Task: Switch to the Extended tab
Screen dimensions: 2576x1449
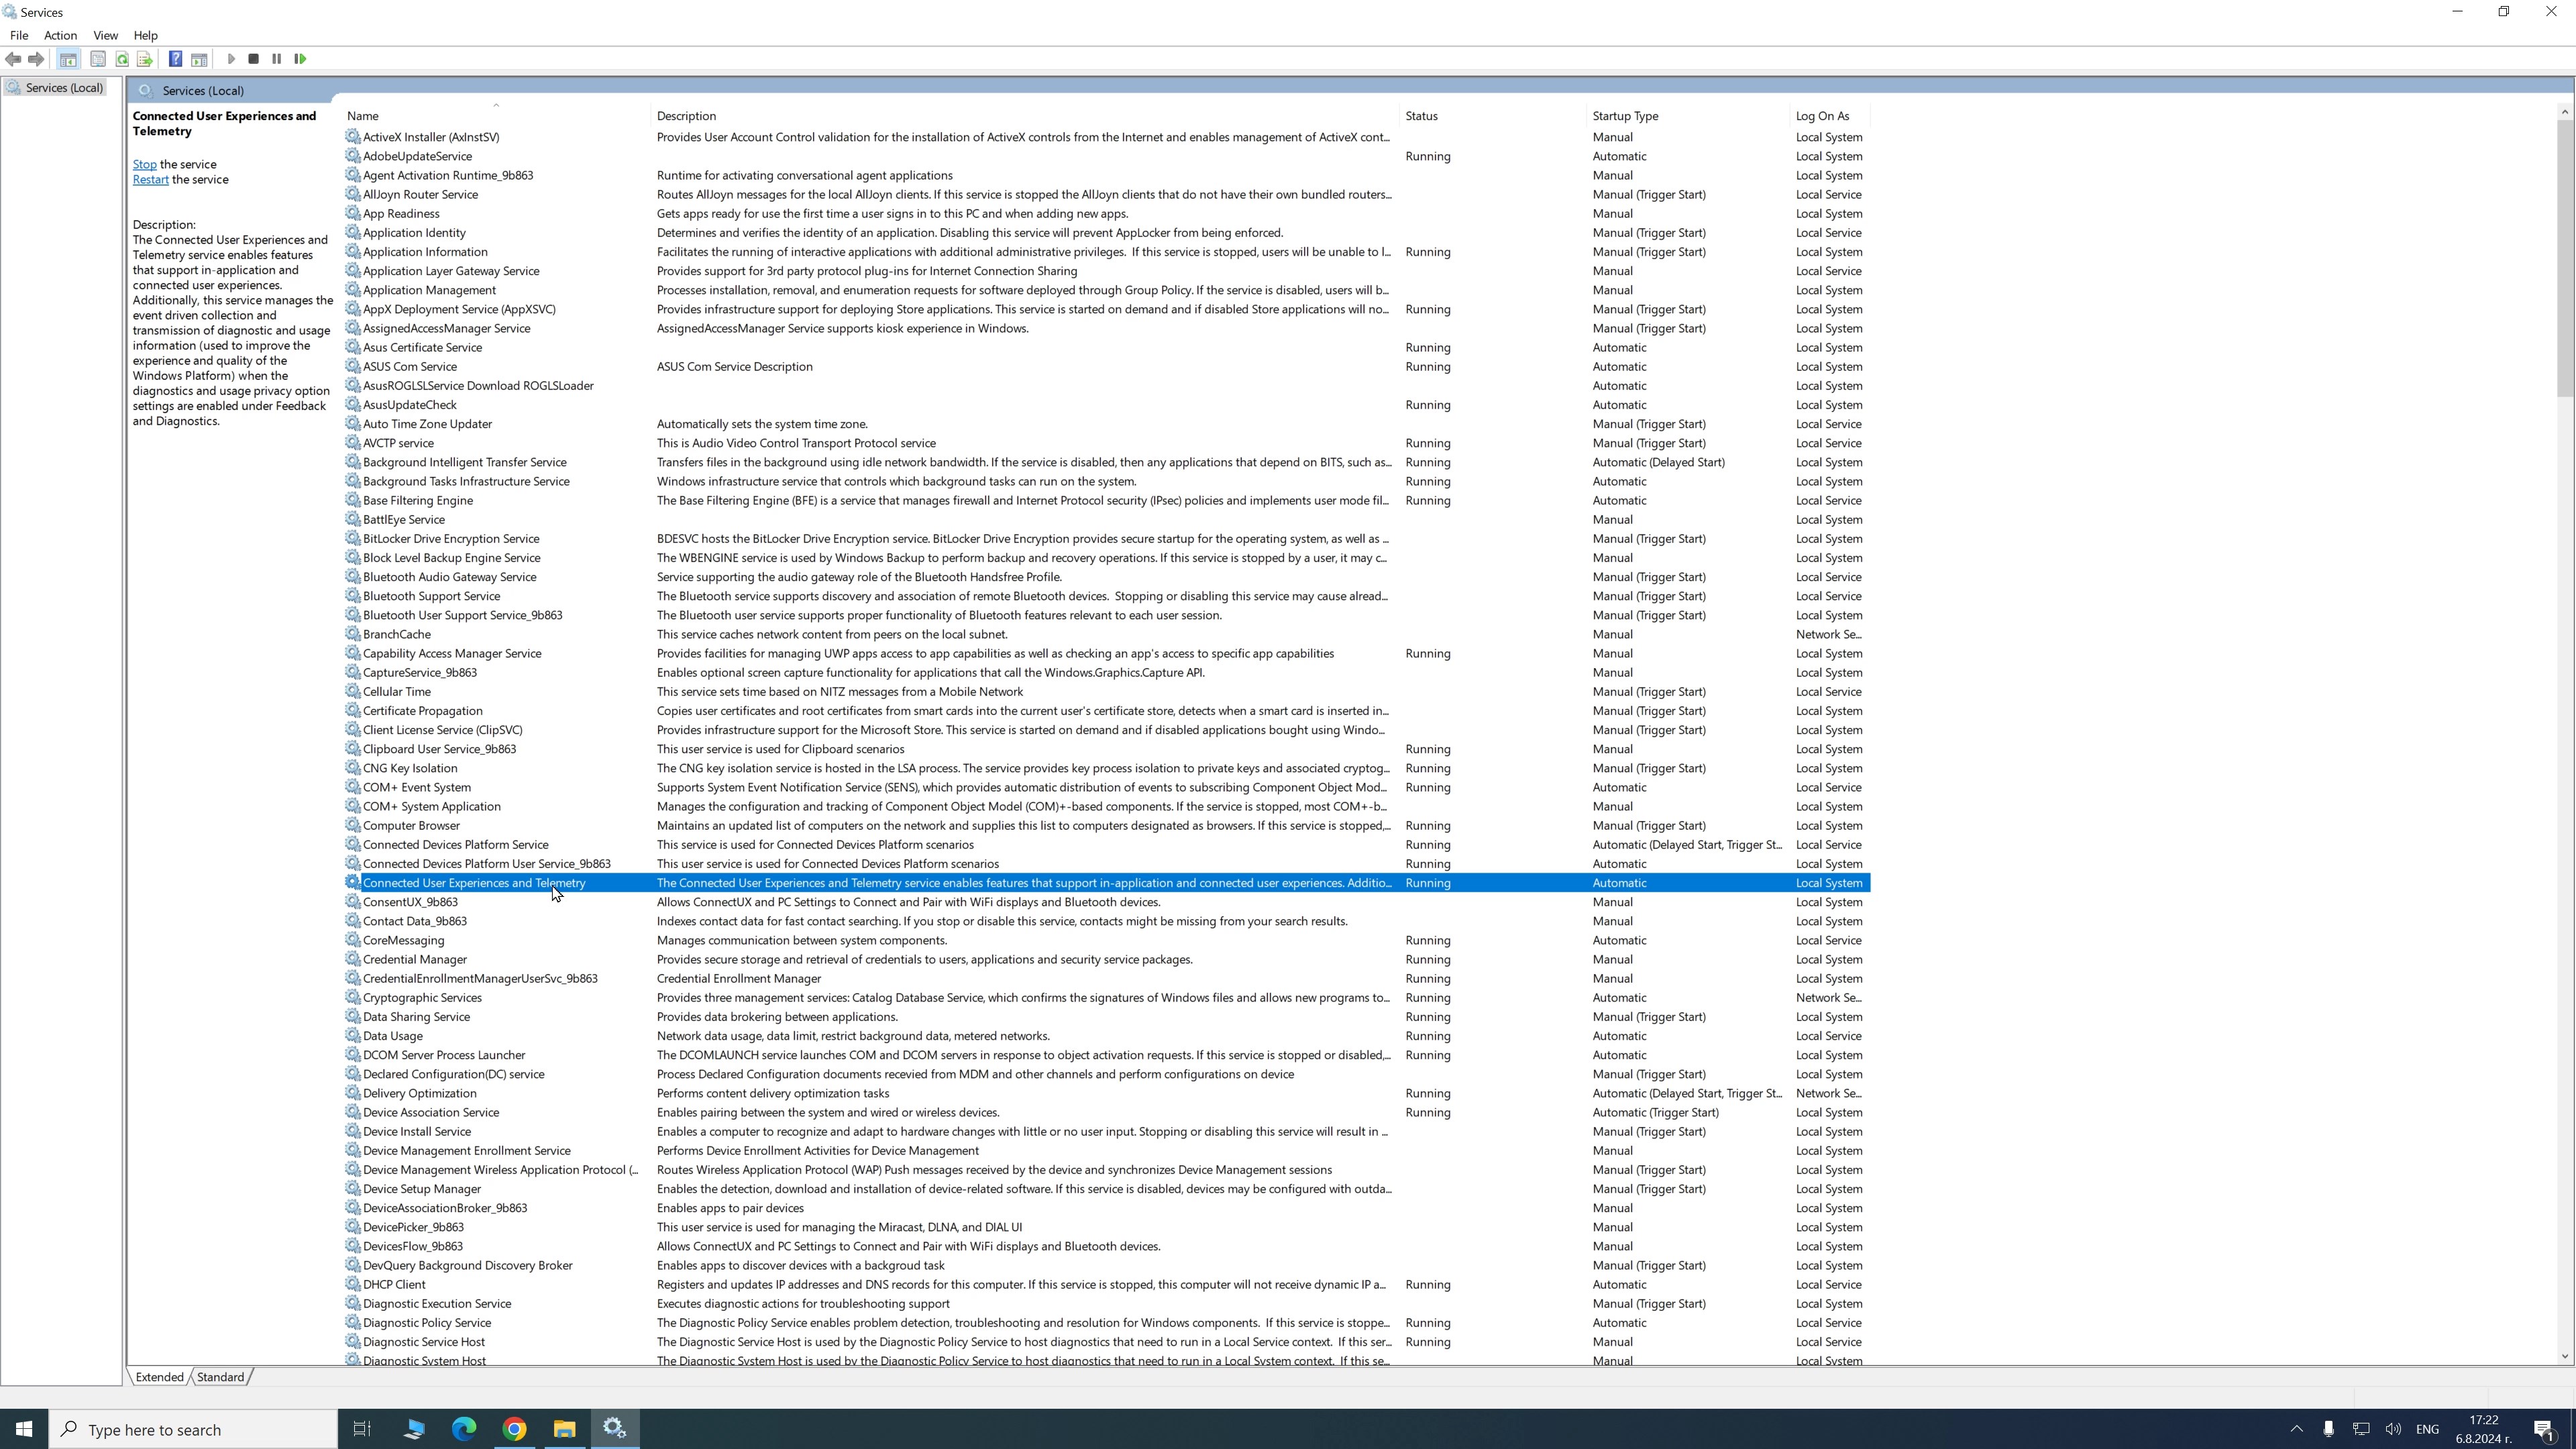Action: [160, 1377]
